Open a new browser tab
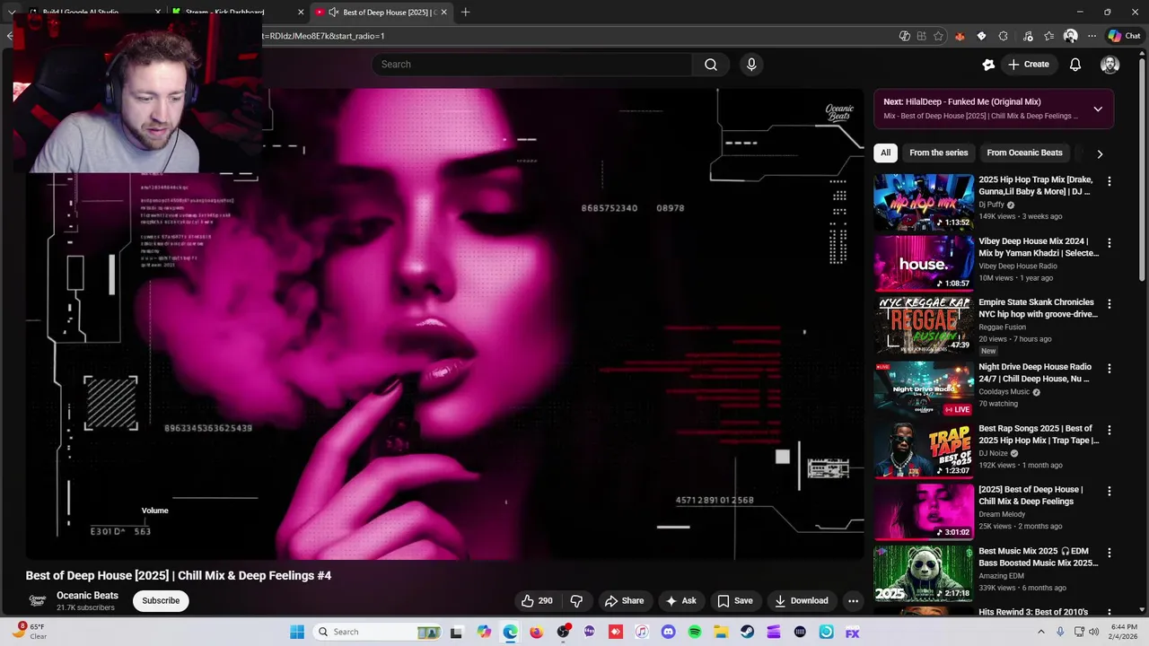The width and height of the screenshot is (1149, 646). tap(465, 12)
